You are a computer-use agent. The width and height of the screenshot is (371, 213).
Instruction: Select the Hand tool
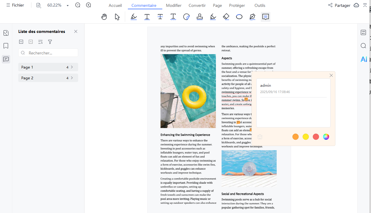coord(104,17)
